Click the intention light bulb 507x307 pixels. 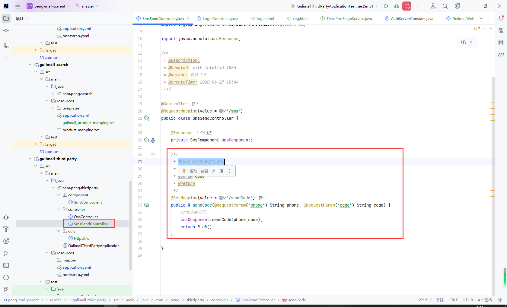coord(184,171)
